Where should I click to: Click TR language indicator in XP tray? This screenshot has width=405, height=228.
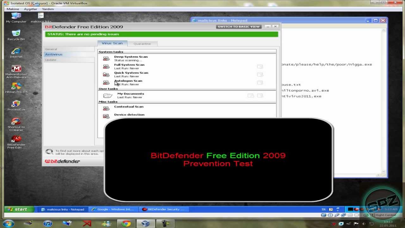coord(323,209)
